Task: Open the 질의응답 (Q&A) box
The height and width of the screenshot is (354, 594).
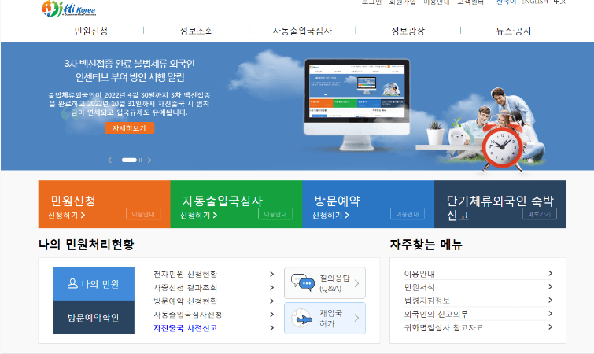Action: pyautogui.click(x=325, y=283)
